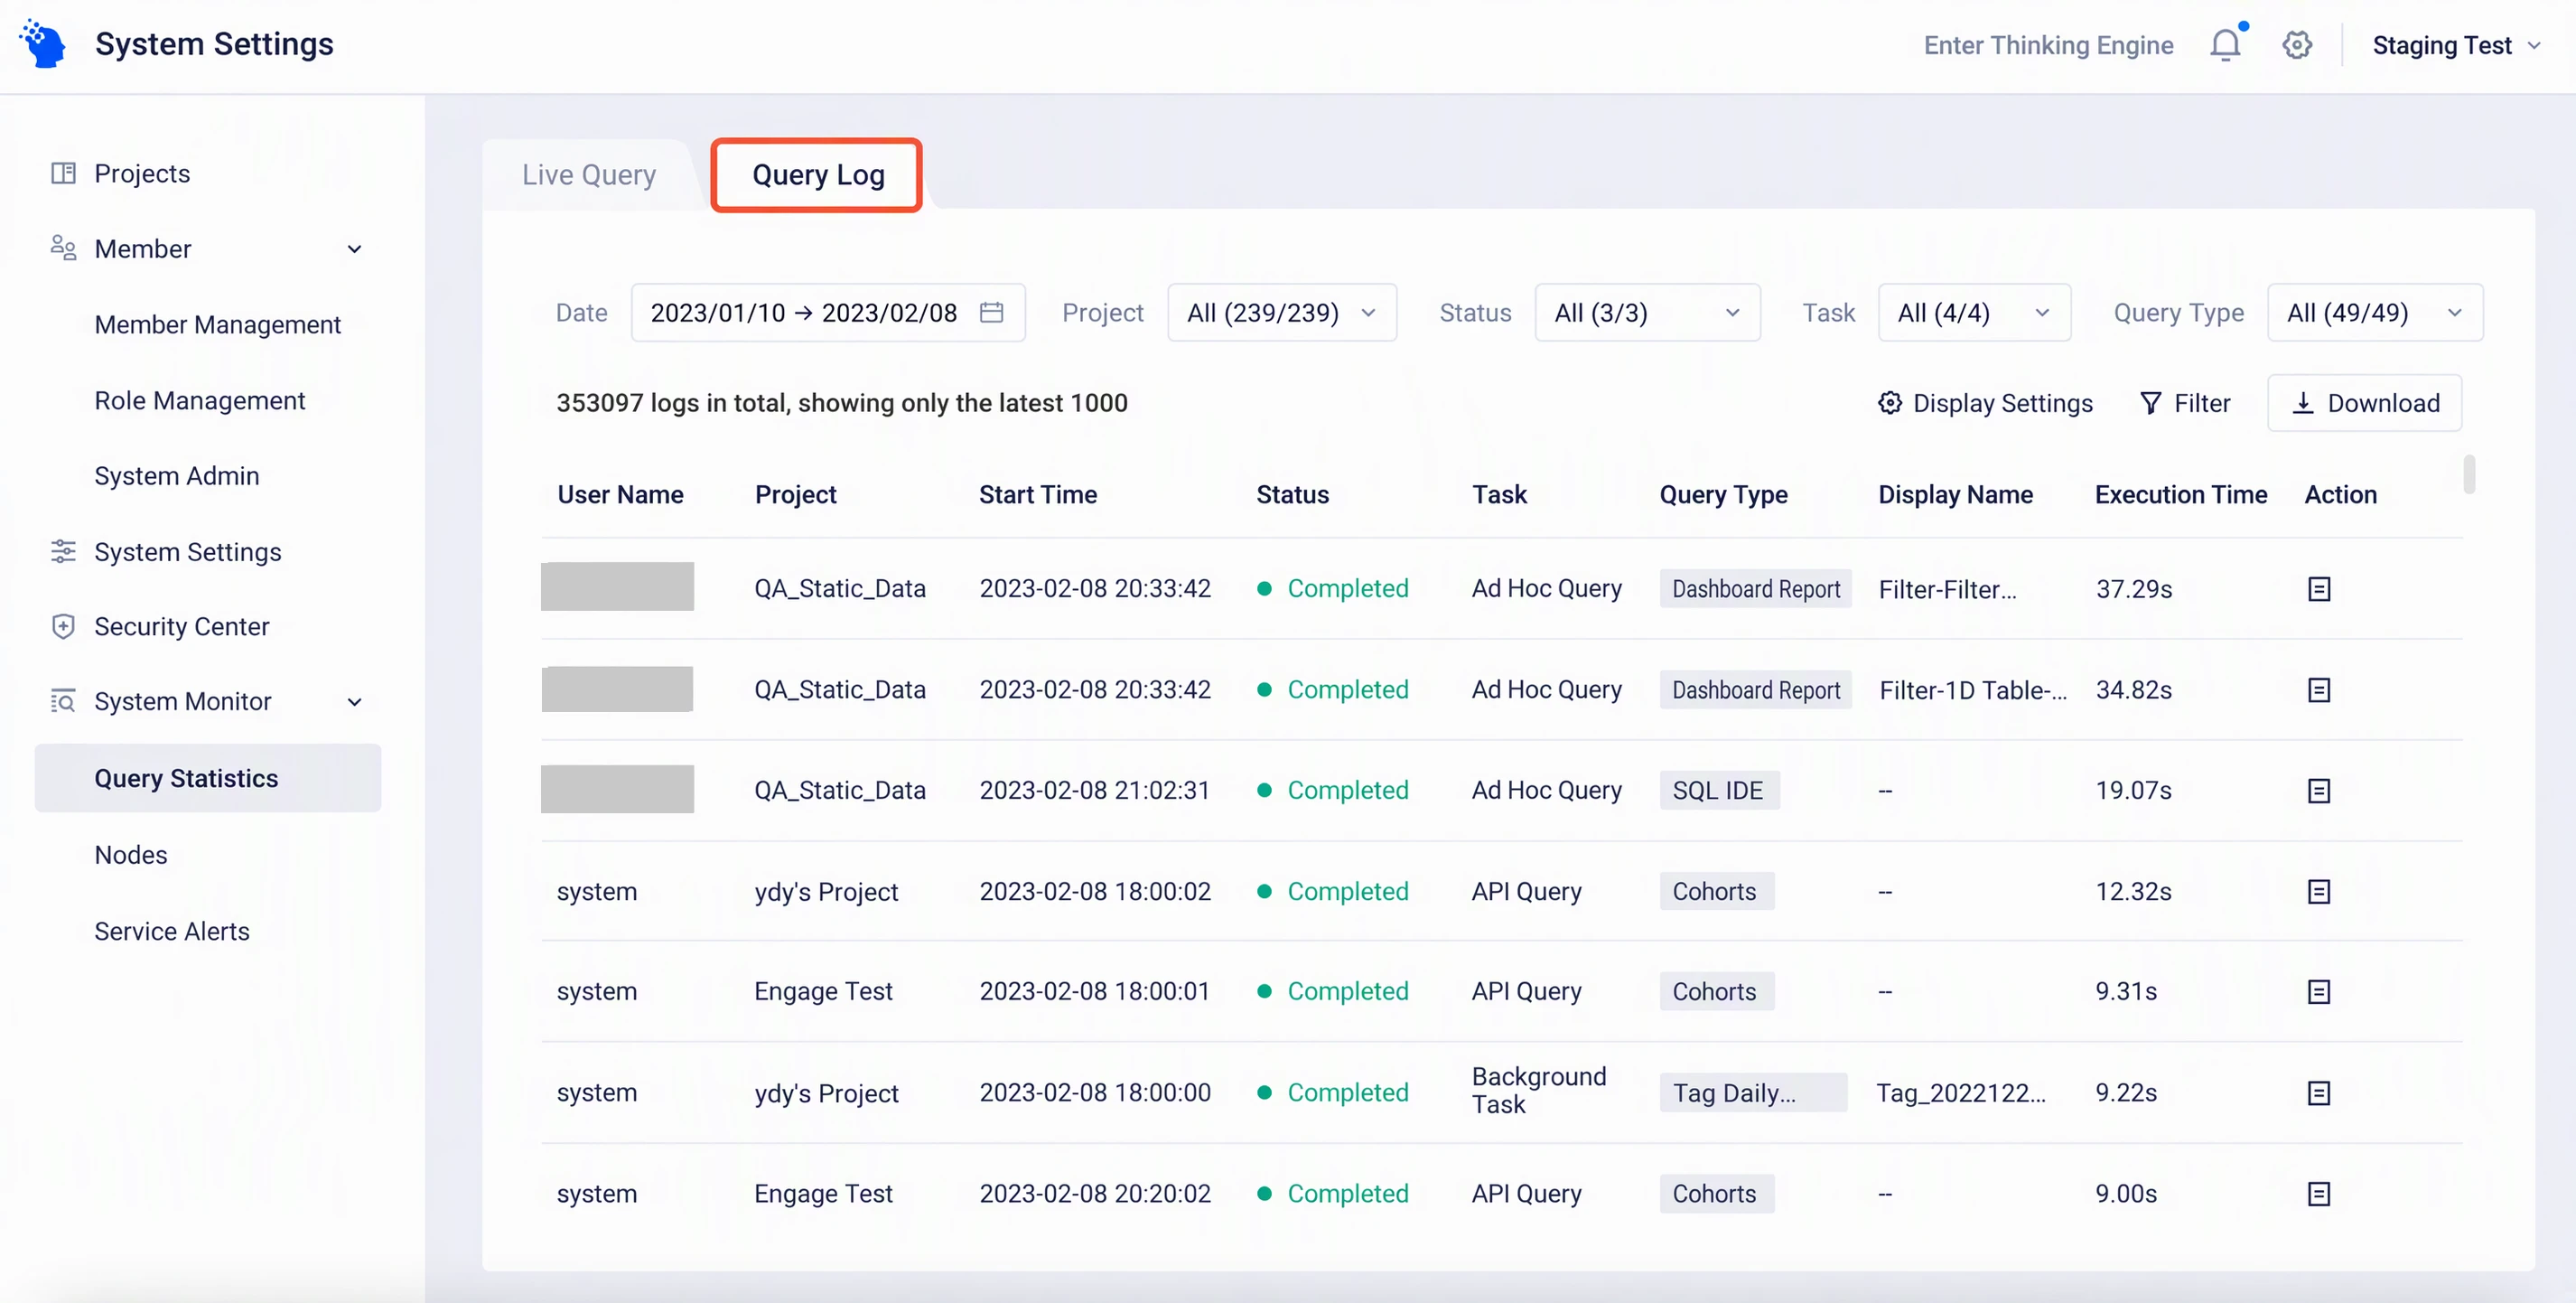This screenshot has width=2576, height=1303.
Task: View log details for 37.29s query row
Action: click(x=2319, y=589)
